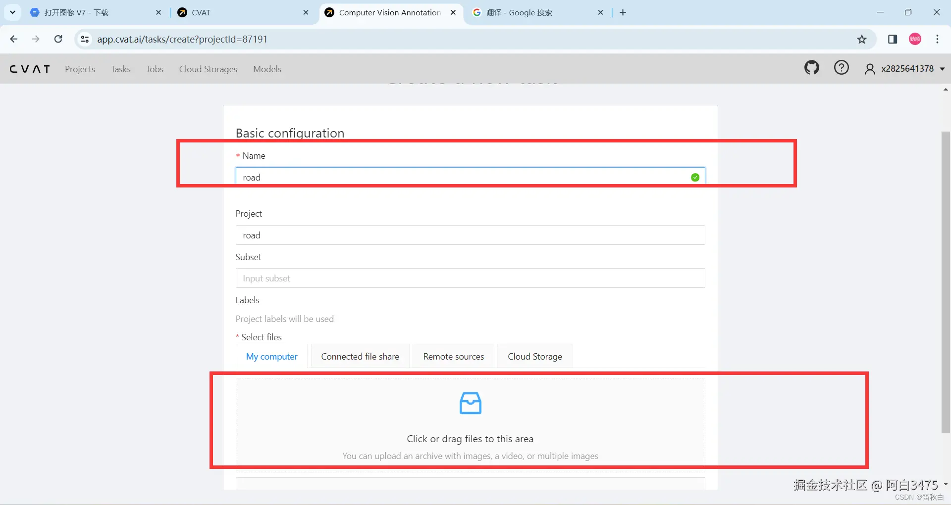
Task: Switch to Remote sources tab
Action: pyautogui.click(x=454, y=356)
